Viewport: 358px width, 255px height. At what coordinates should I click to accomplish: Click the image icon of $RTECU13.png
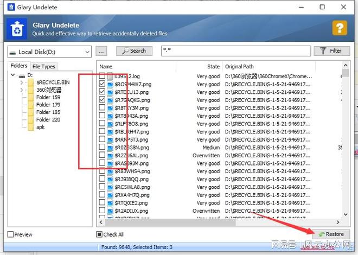tap(110, 92)
